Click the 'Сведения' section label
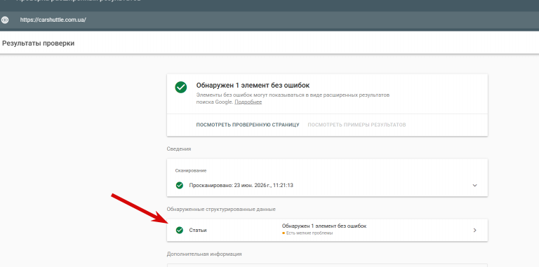Image resolution: width=539 pixels, height=267 pixels. point(179,149)
